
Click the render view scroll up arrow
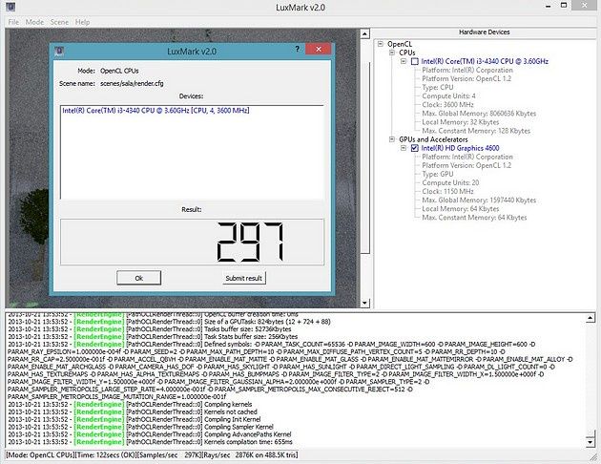364,34
